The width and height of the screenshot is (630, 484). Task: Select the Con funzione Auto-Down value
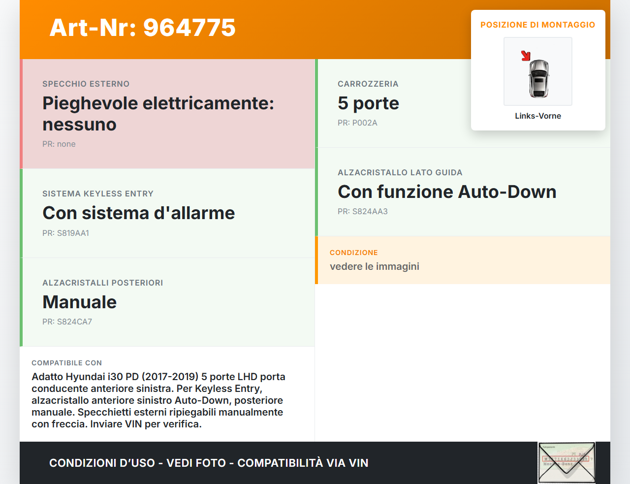point(447,192)
